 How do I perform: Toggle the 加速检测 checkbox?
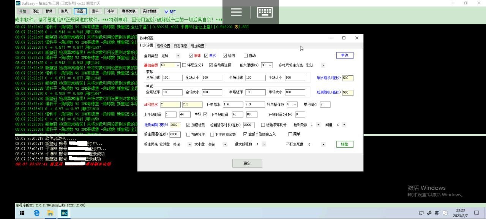pyautogui.click(x=188, y=125)
